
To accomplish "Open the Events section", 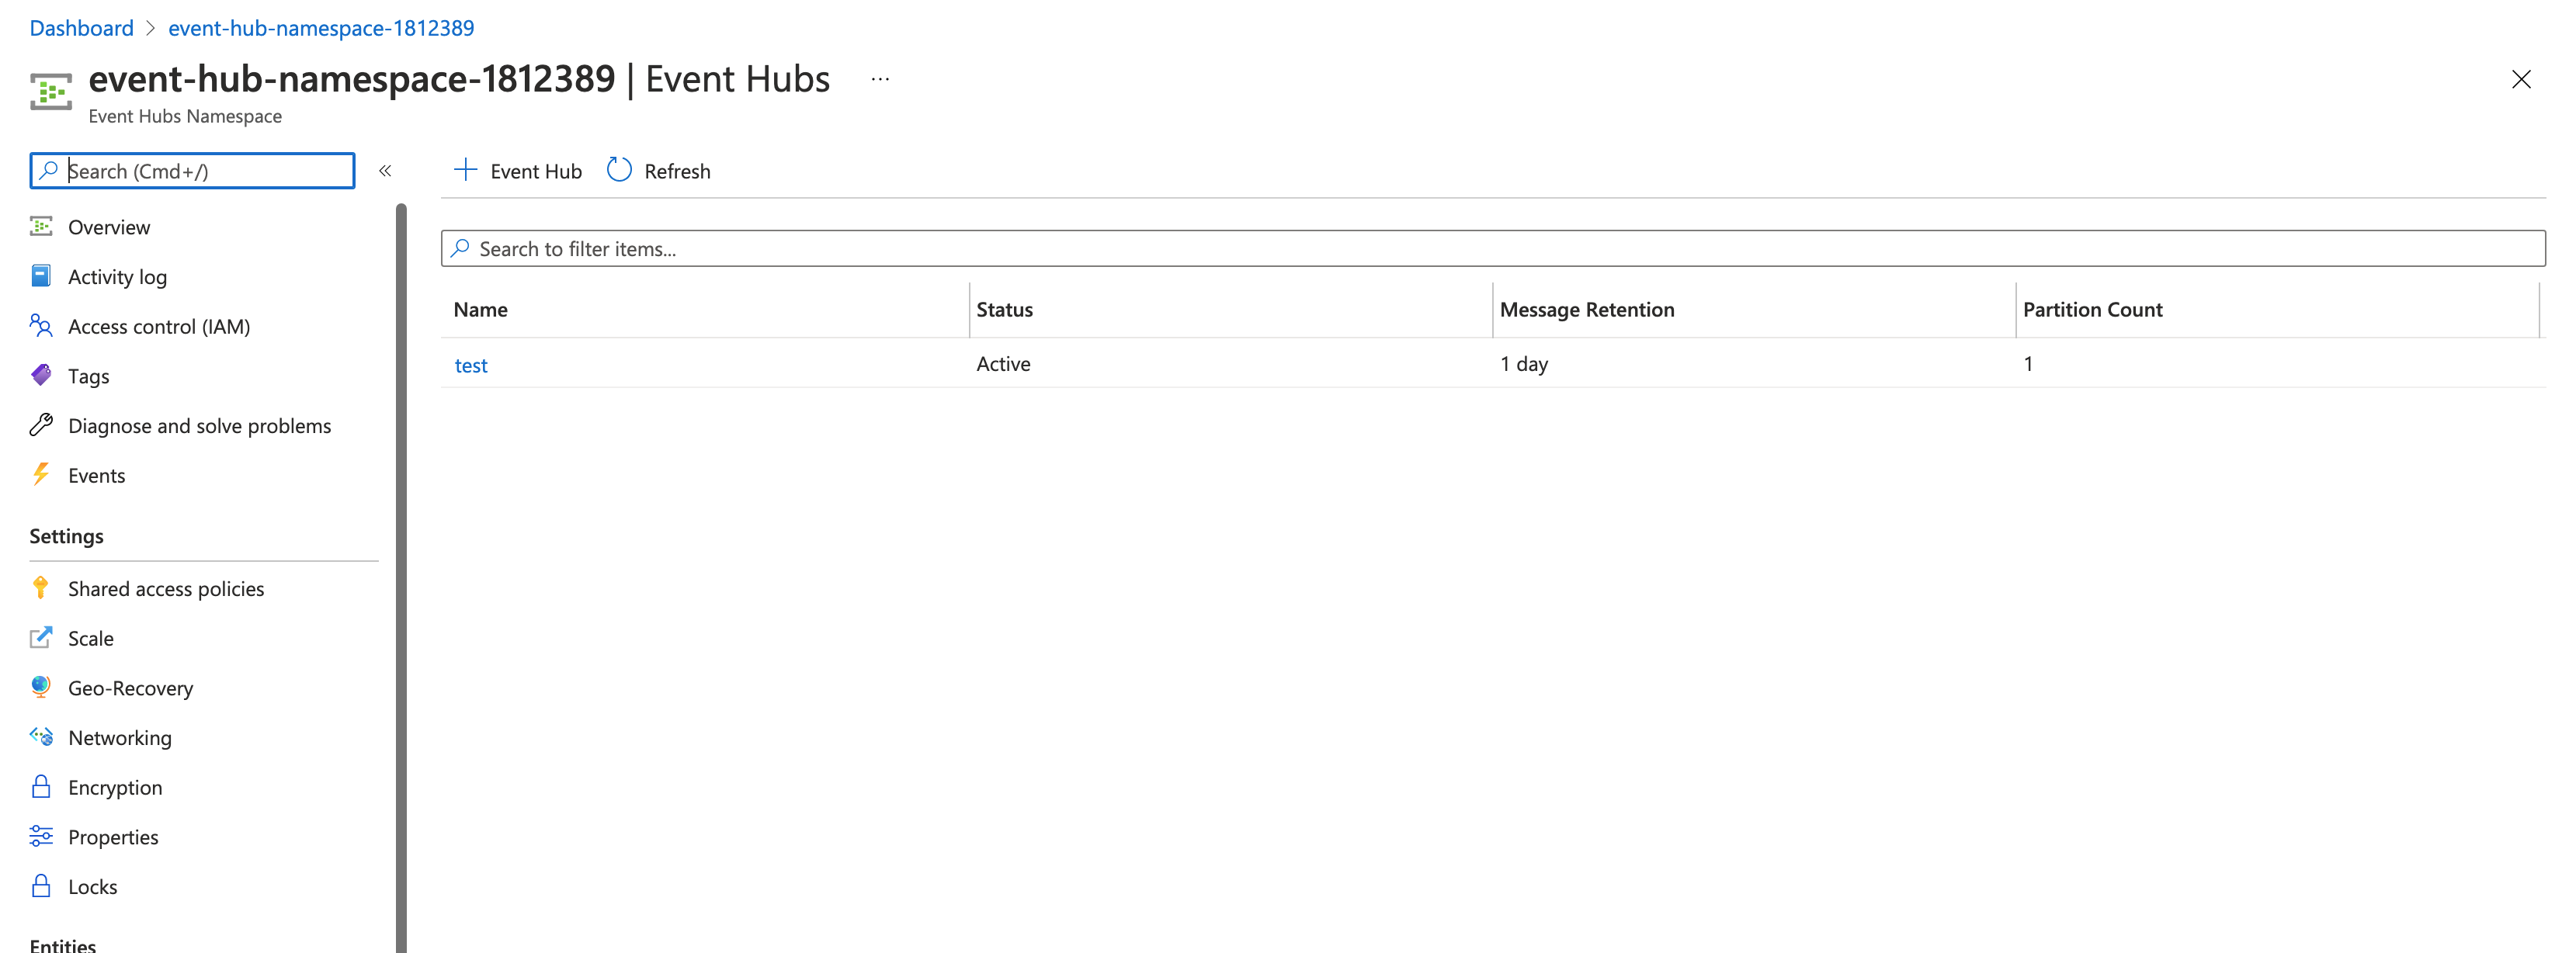I will click(96, 474).
